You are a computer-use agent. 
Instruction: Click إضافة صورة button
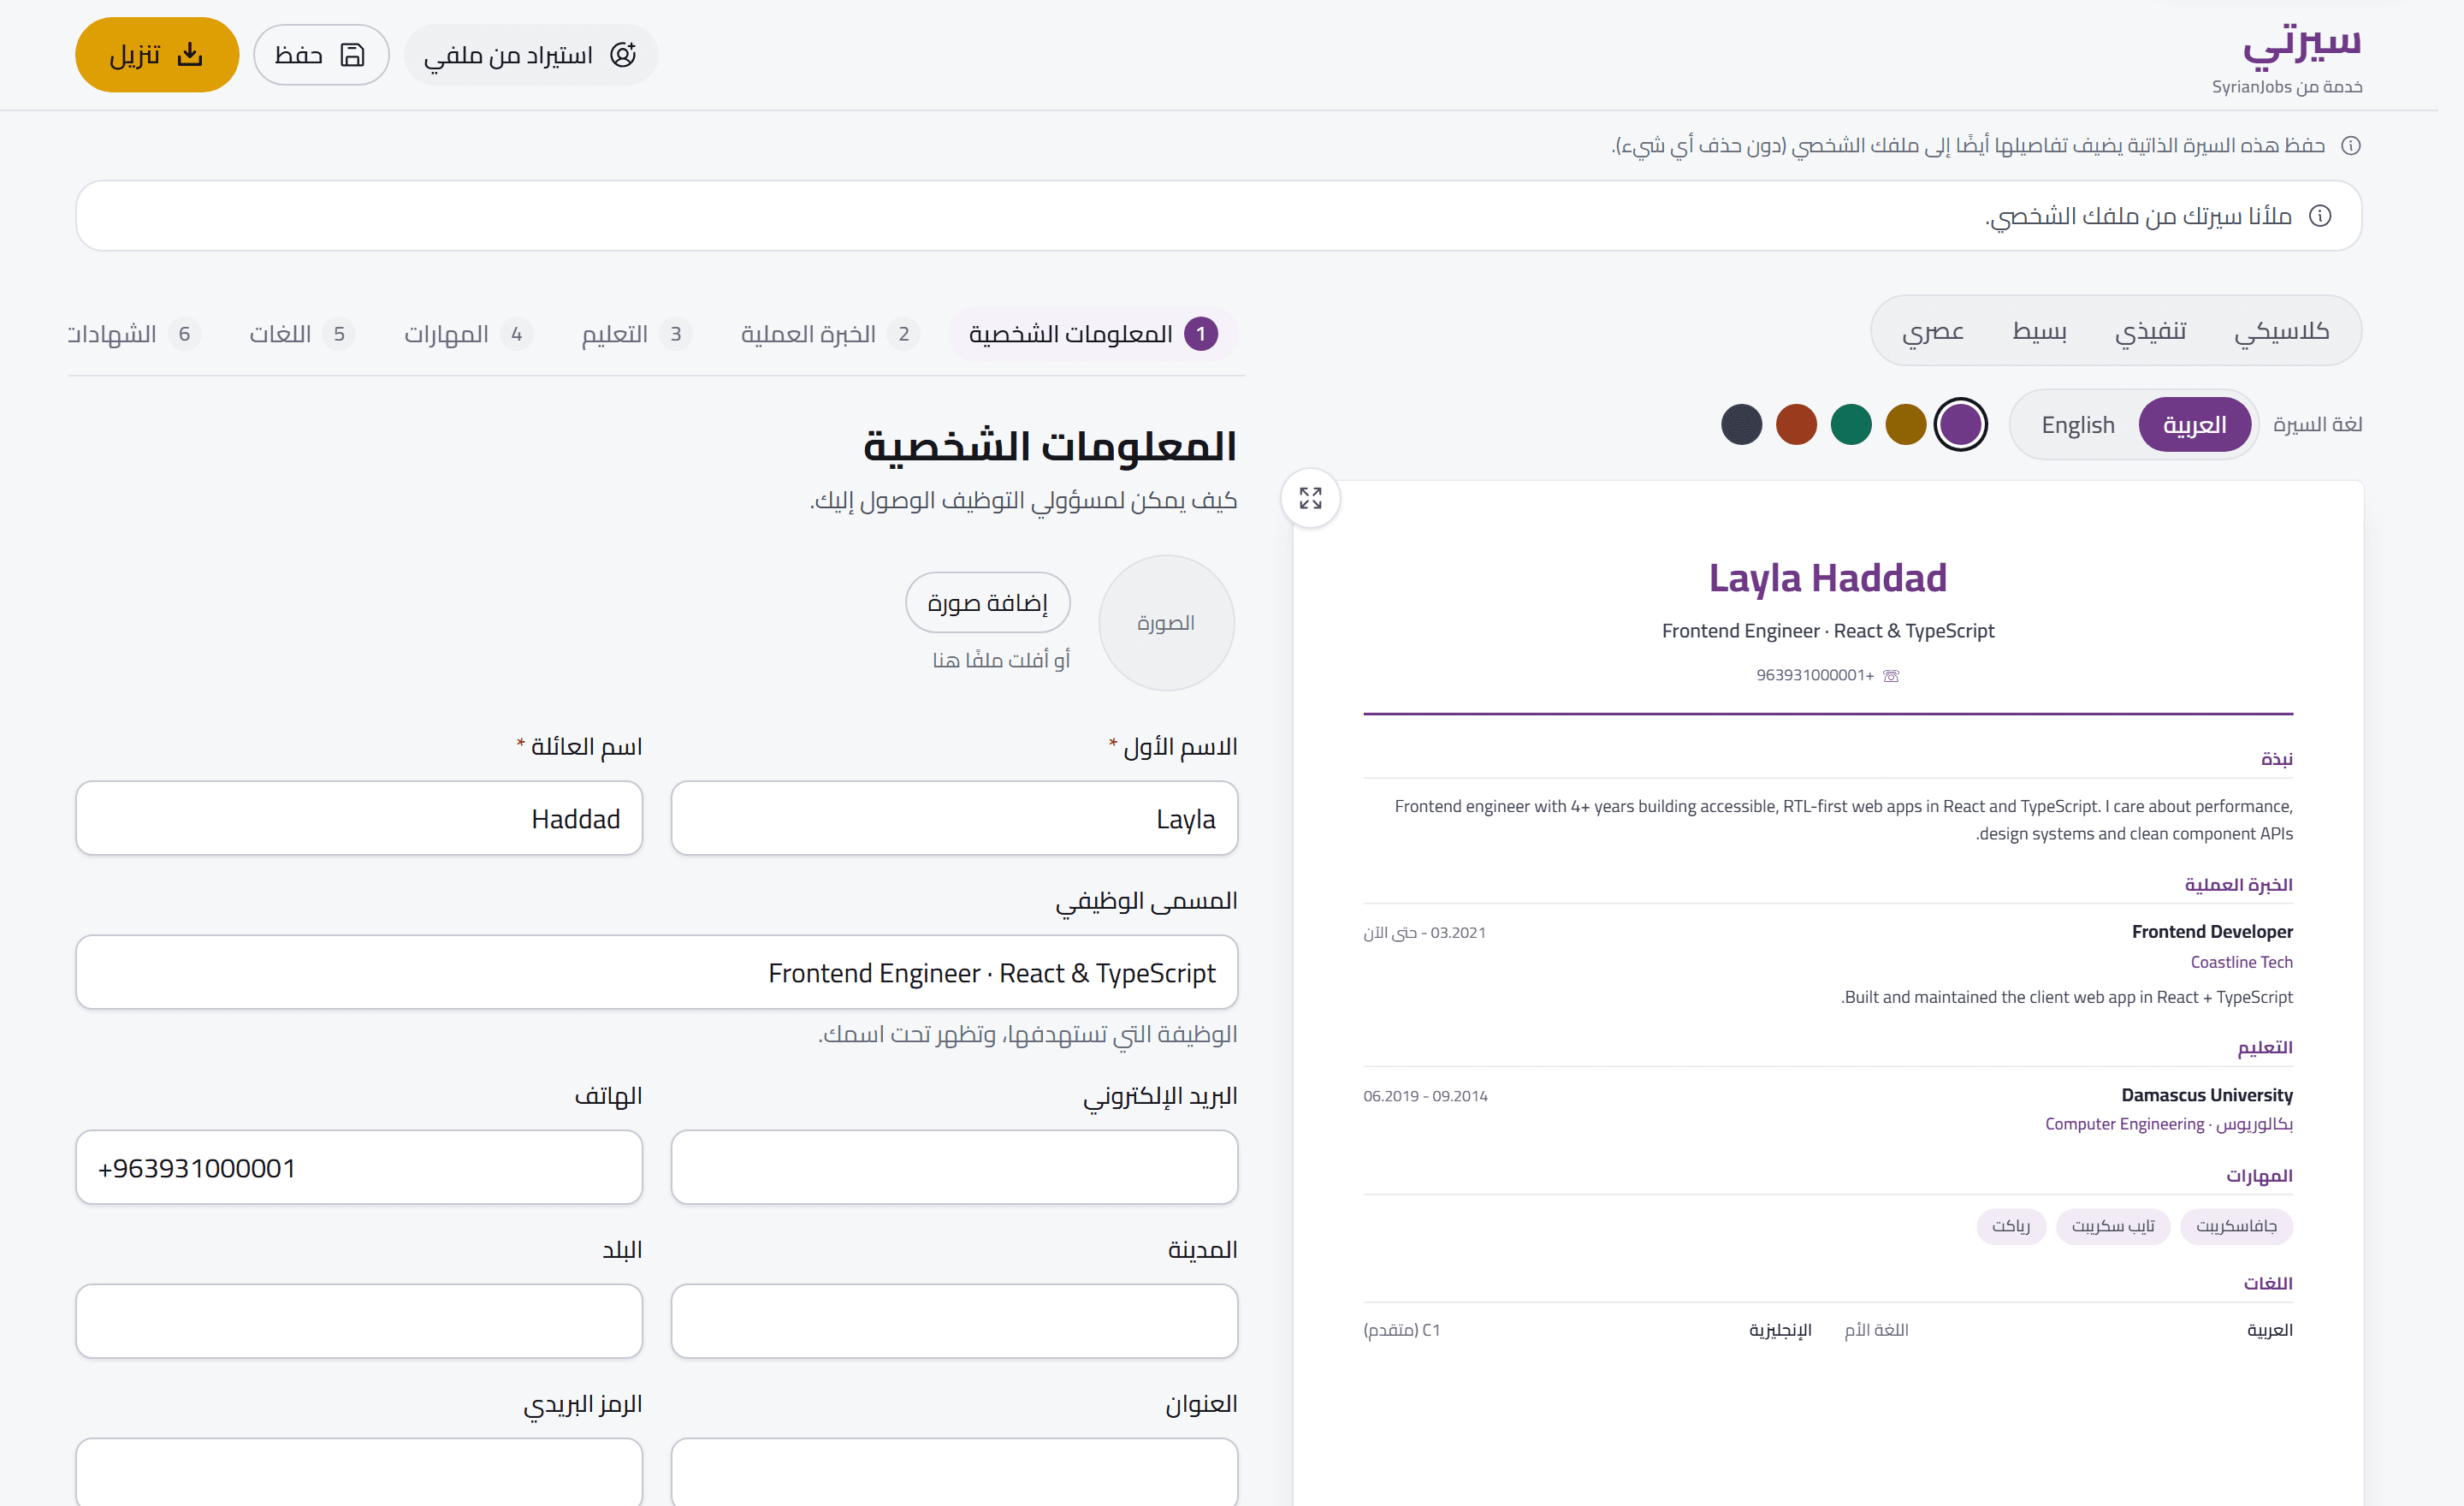click(988, 602)
